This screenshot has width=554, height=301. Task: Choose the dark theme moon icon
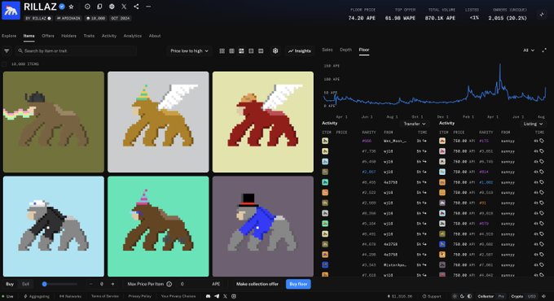pyautogui.click(x=462, y=296)
